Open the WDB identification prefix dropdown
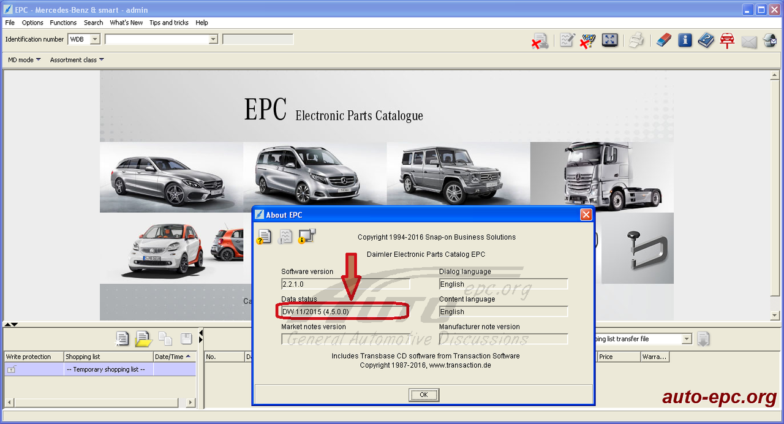 94,39
